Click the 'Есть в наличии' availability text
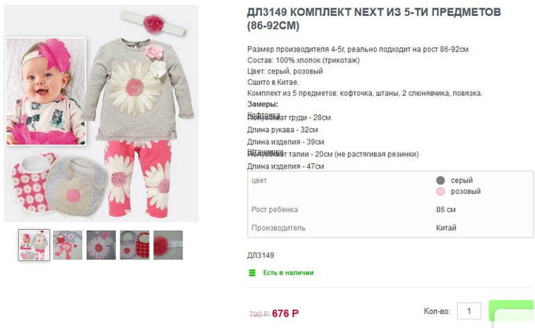This screenshot has width=535, height=328. (x=288, y=272)
